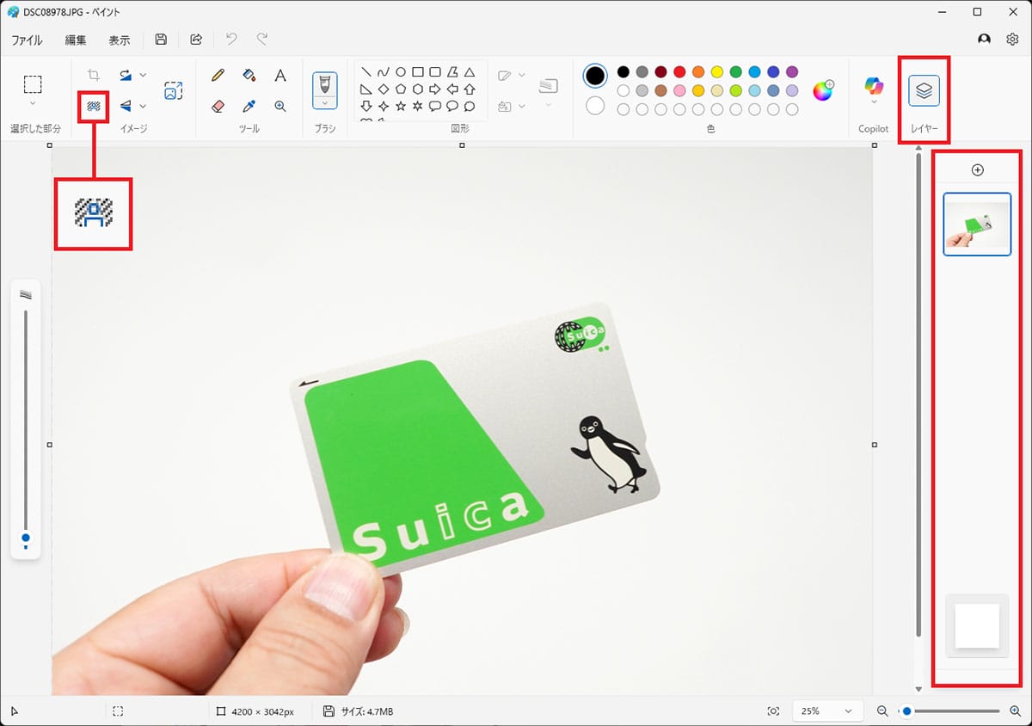Click the サイズ: 4.7MB file size text
The image size is (1032, 726).
[x=365, y=712]
